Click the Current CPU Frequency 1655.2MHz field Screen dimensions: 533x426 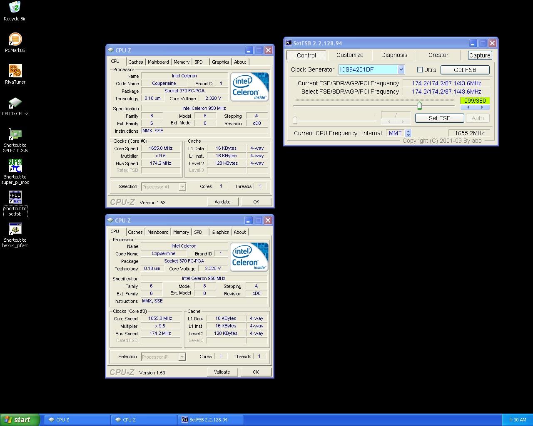[469, 133]
